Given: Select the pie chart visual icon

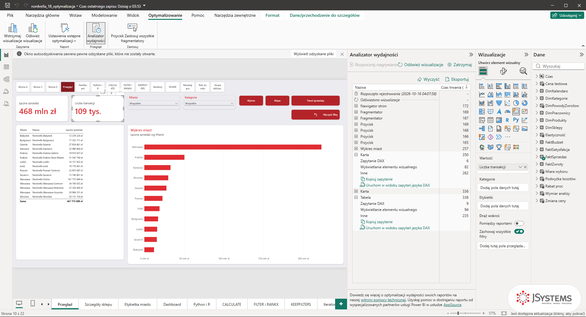Looking at the screenshot, I should coord(516,103).
